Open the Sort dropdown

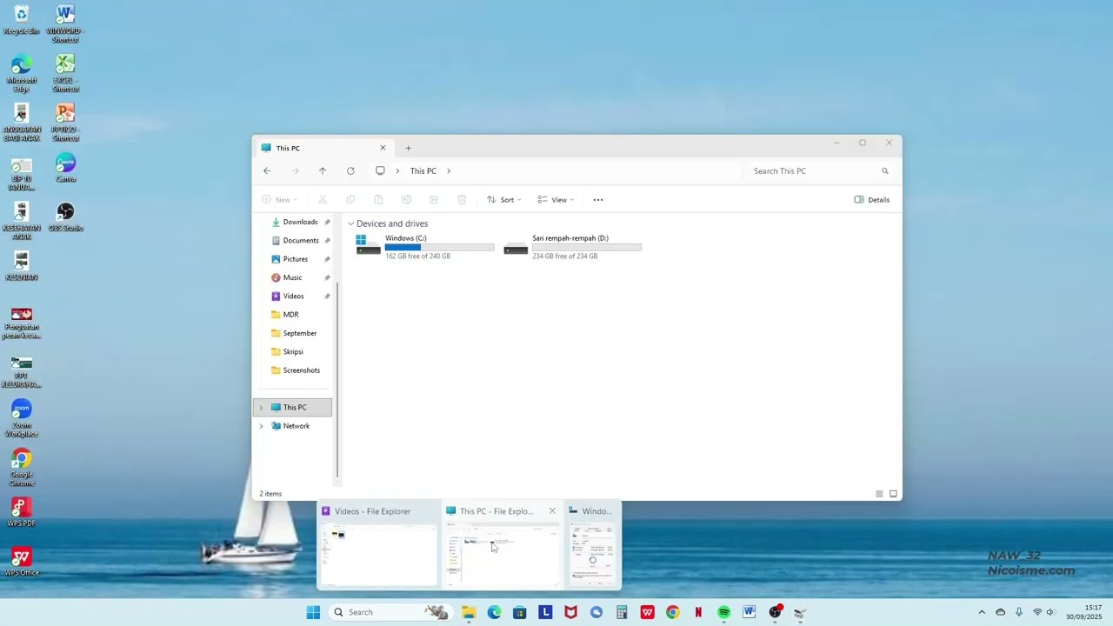[x=504, y=200]
